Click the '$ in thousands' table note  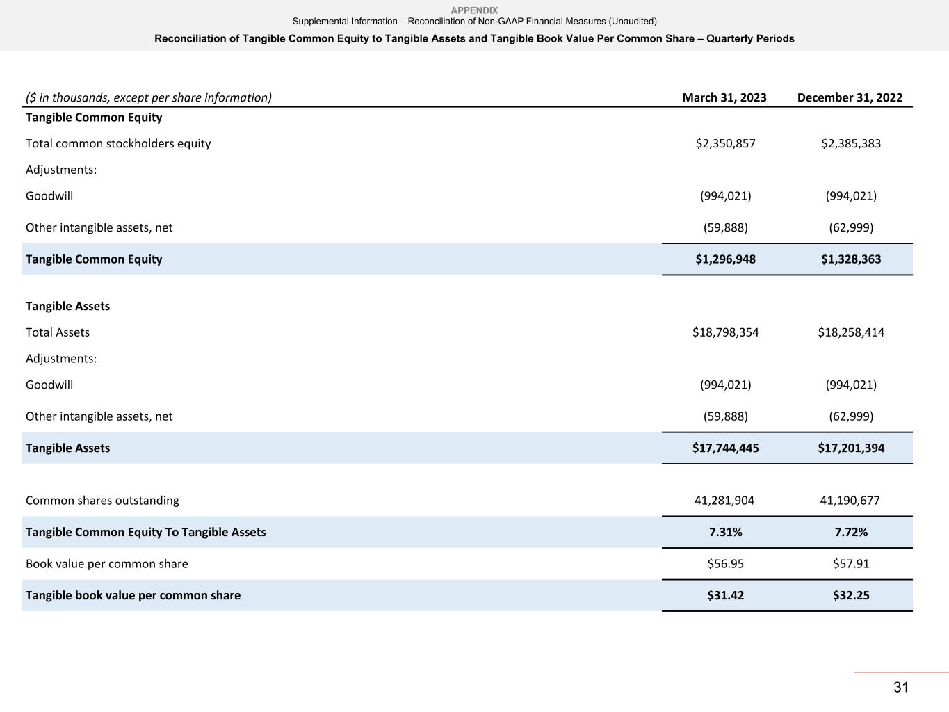pos(148,97)
